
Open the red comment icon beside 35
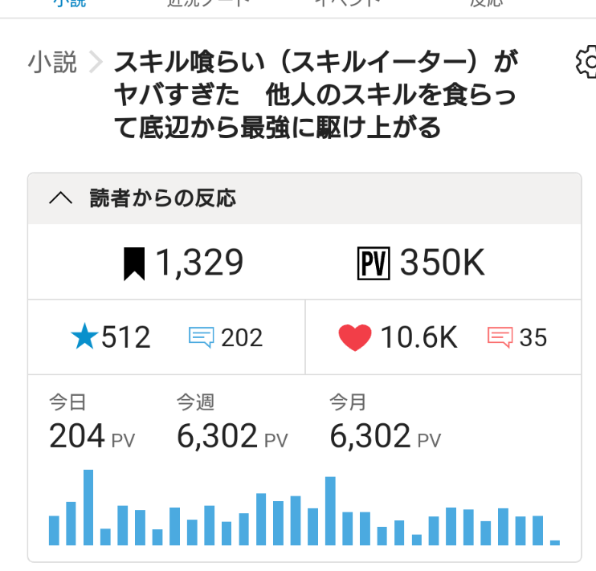point(500,337)
